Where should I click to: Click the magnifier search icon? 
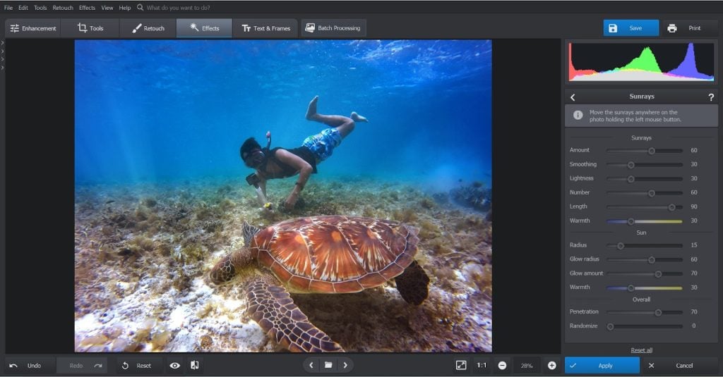coord(140,7)
